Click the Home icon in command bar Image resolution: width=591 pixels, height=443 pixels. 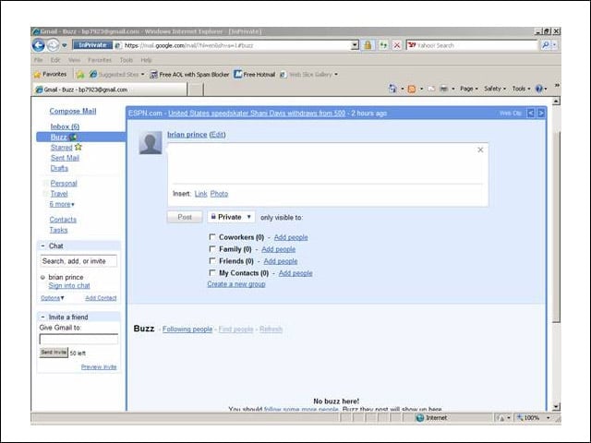point(392,89)
